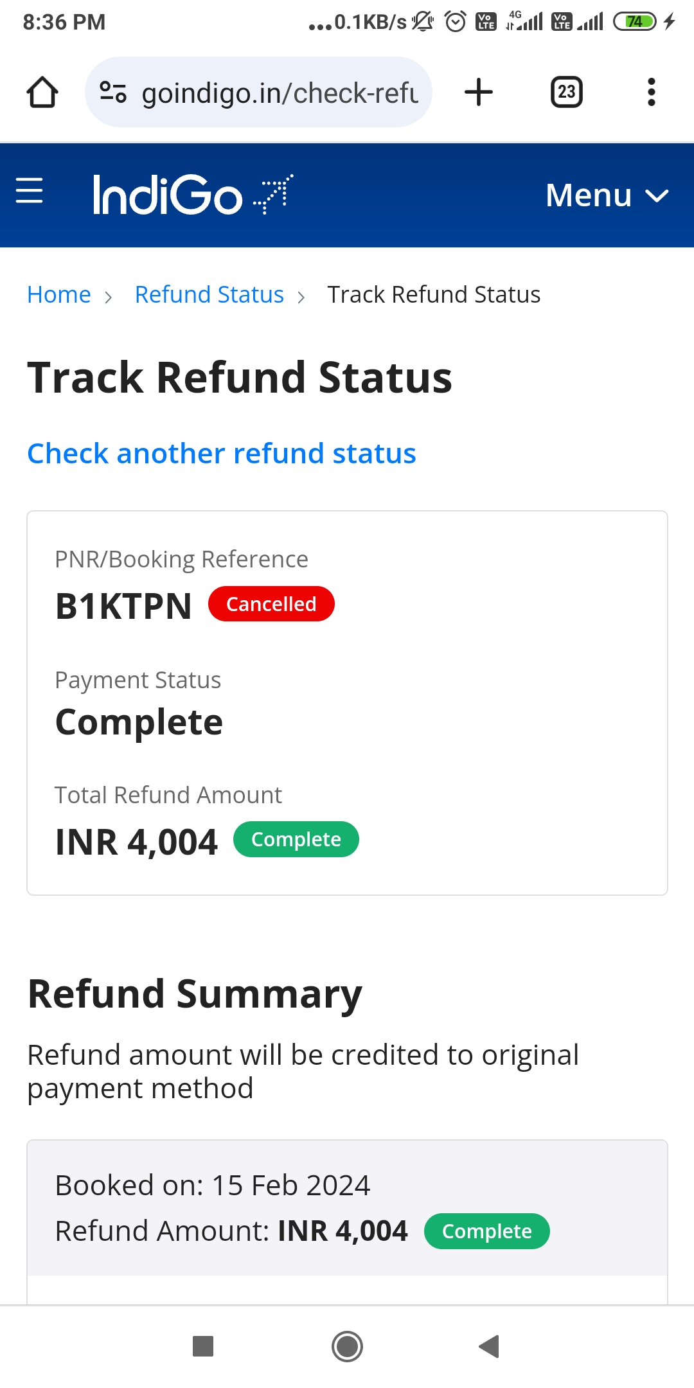The width and height of the screenshot is (694, 1388).
Task: Tap the Complete badge beside INR 4,004 total
Action: coord(296,839)
